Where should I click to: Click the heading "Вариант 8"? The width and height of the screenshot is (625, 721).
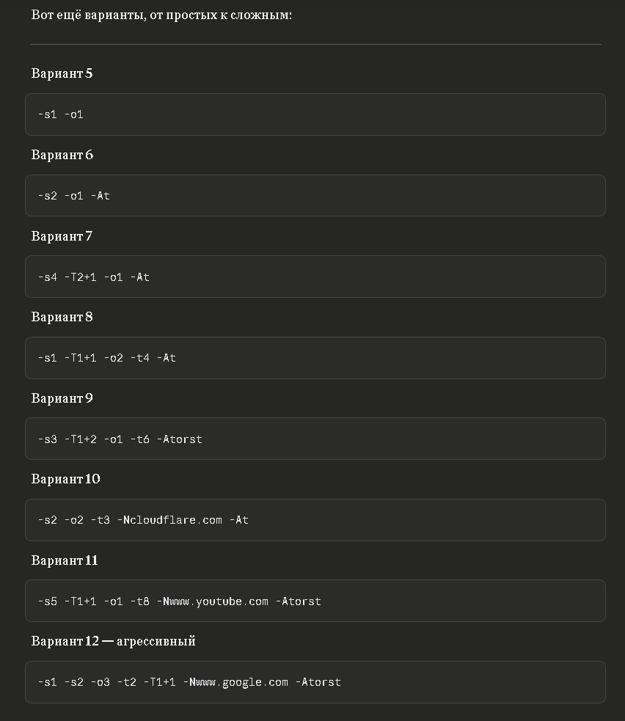62,317
